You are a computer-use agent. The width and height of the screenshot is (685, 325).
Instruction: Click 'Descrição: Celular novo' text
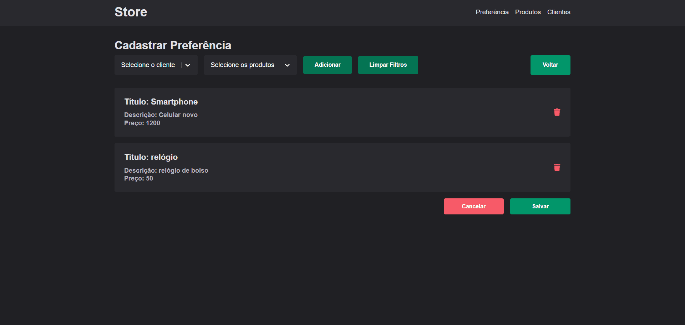(x=161, y=115)
